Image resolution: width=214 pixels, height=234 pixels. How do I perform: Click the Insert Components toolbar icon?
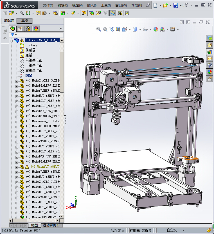pos(11,13)
